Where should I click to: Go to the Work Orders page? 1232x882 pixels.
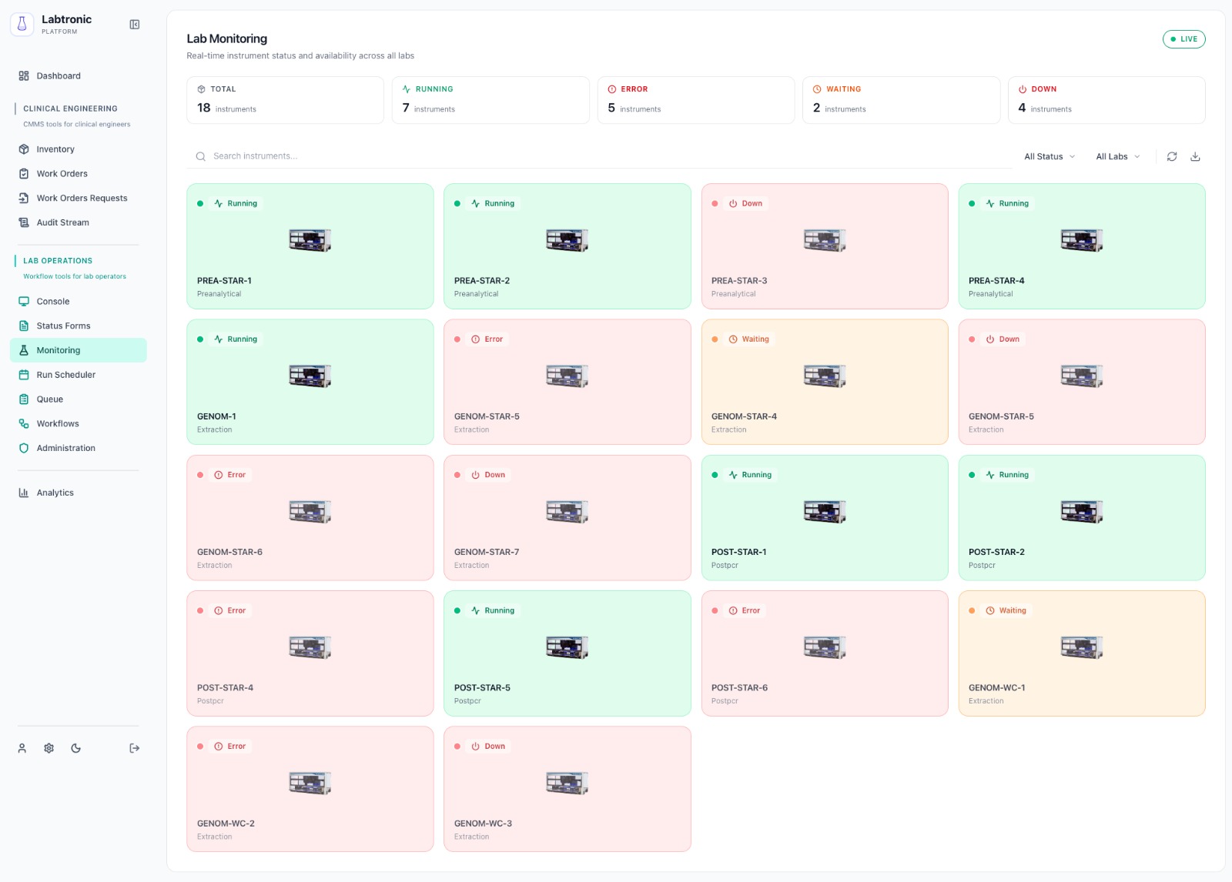coord(62,174)
